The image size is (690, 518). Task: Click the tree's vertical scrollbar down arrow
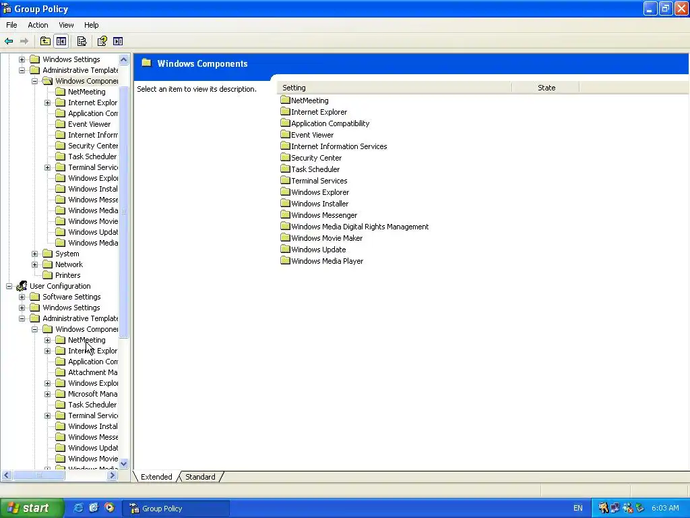(124, 463)
